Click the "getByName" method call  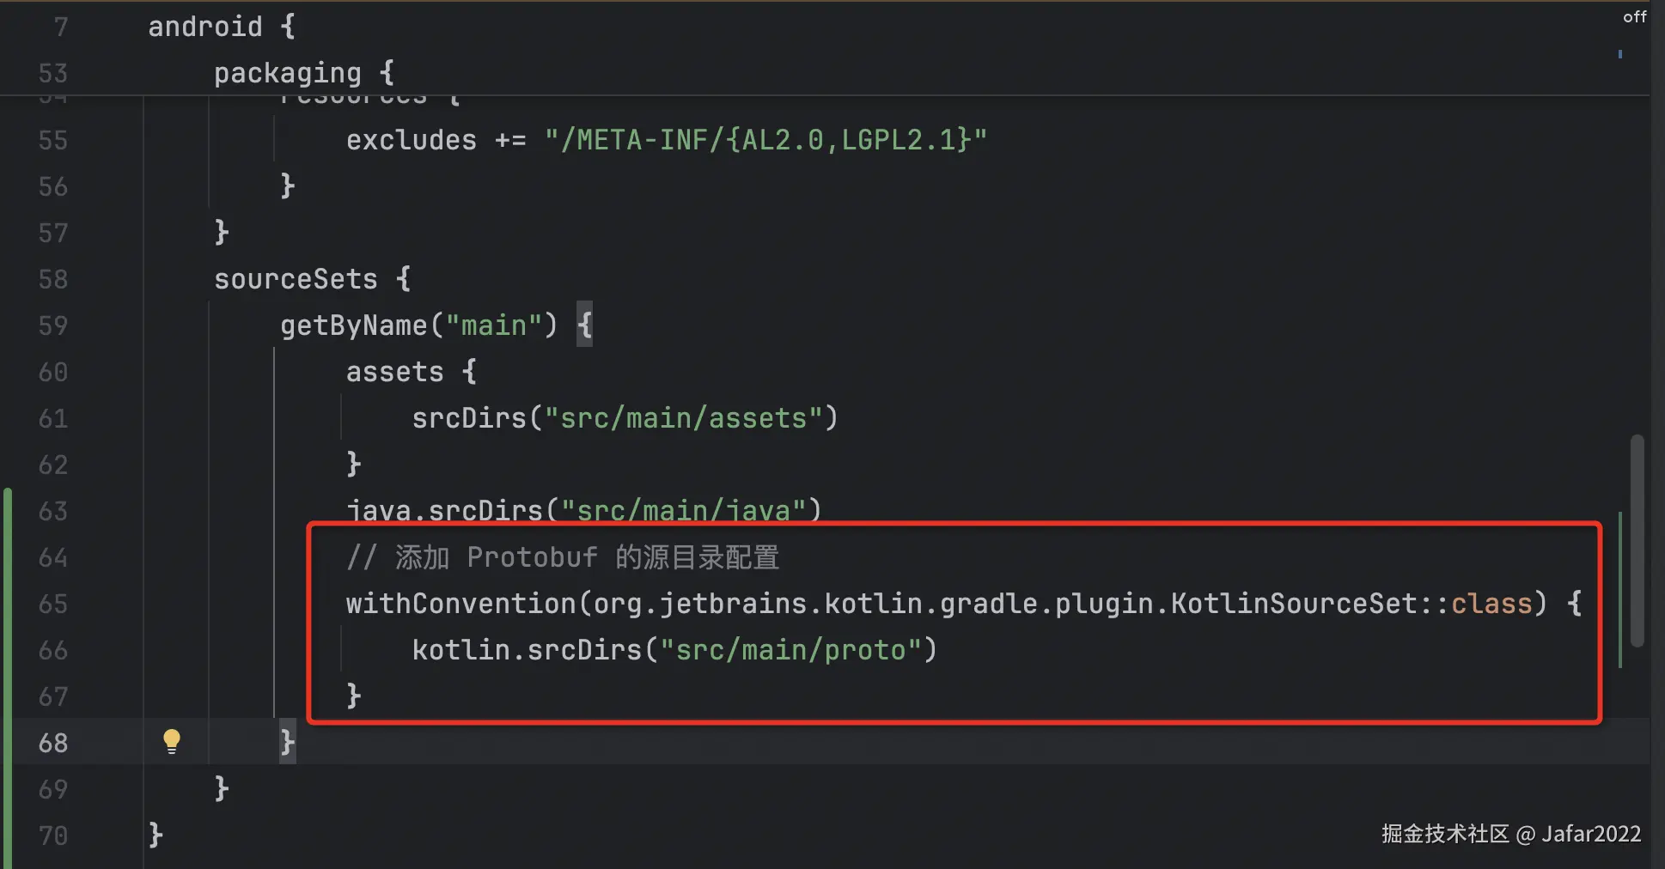click(353, 325)
